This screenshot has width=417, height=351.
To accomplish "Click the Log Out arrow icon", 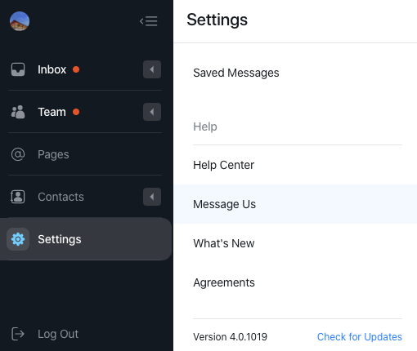I will click(x=18, y=334).
